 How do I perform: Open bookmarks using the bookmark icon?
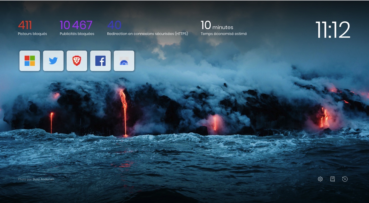[x=332, y=179]
